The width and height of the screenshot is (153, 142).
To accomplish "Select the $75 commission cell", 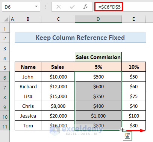I will point(134,96).
